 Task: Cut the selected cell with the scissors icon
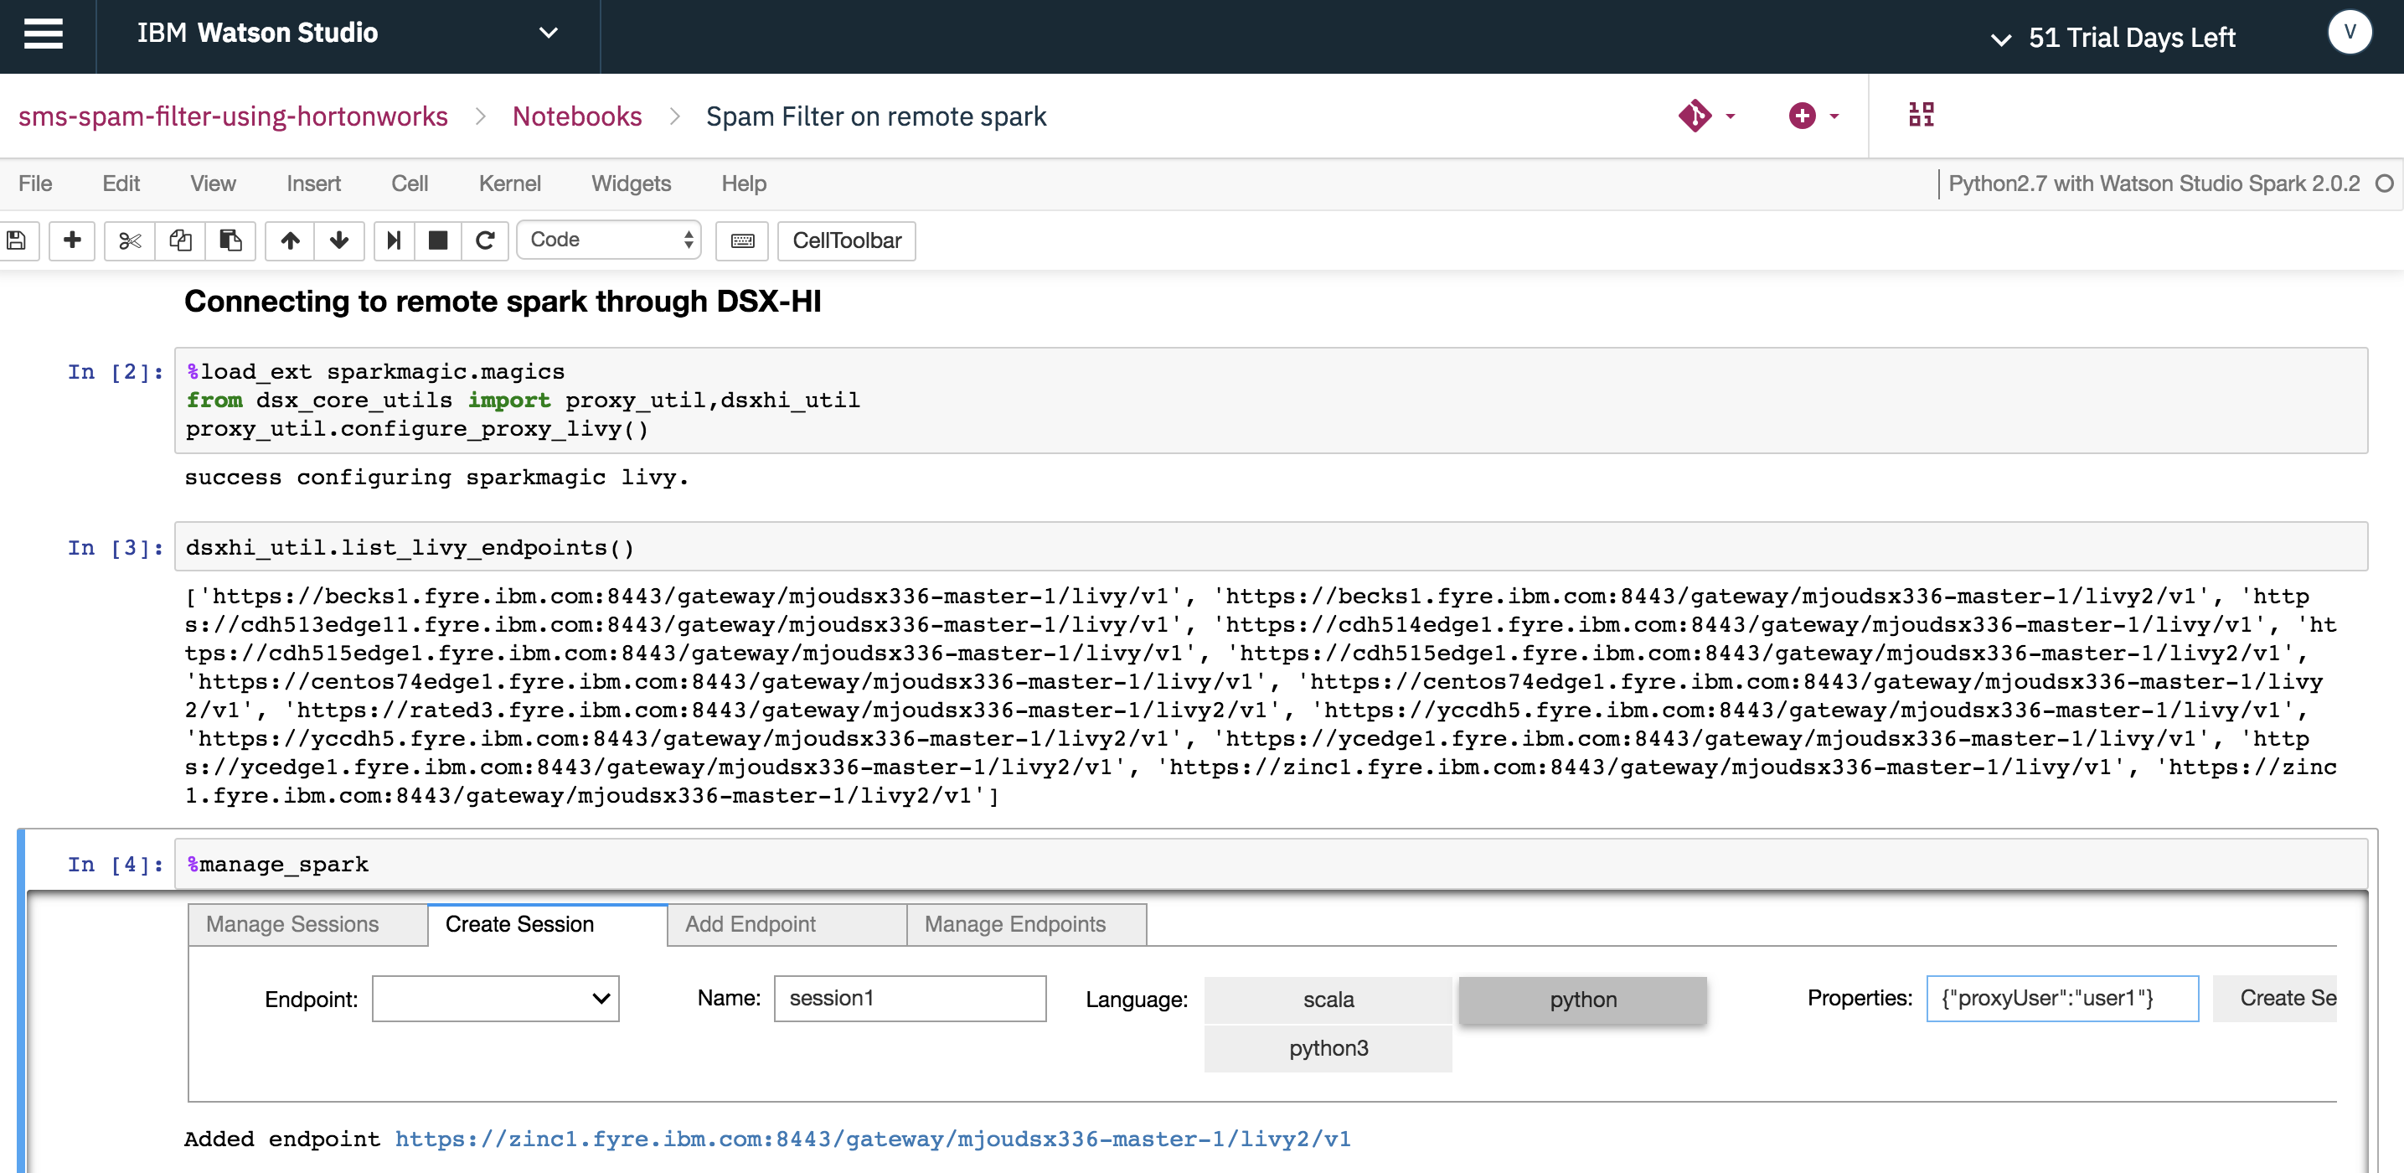coord(130,240)
